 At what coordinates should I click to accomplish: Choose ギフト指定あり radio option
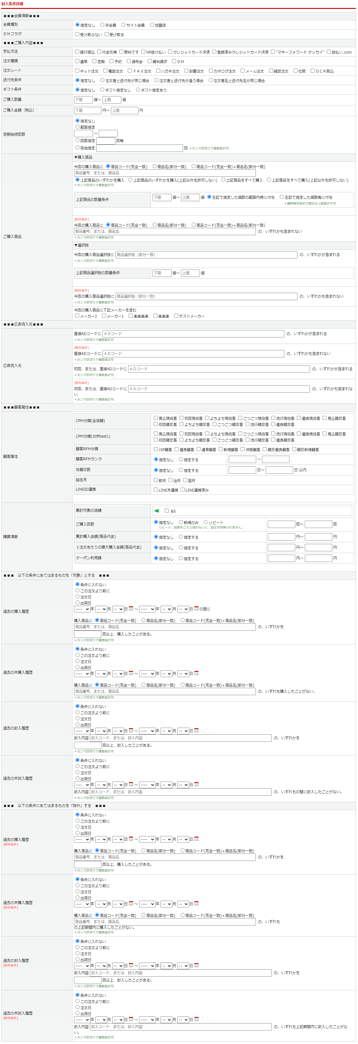coord(138,90)
